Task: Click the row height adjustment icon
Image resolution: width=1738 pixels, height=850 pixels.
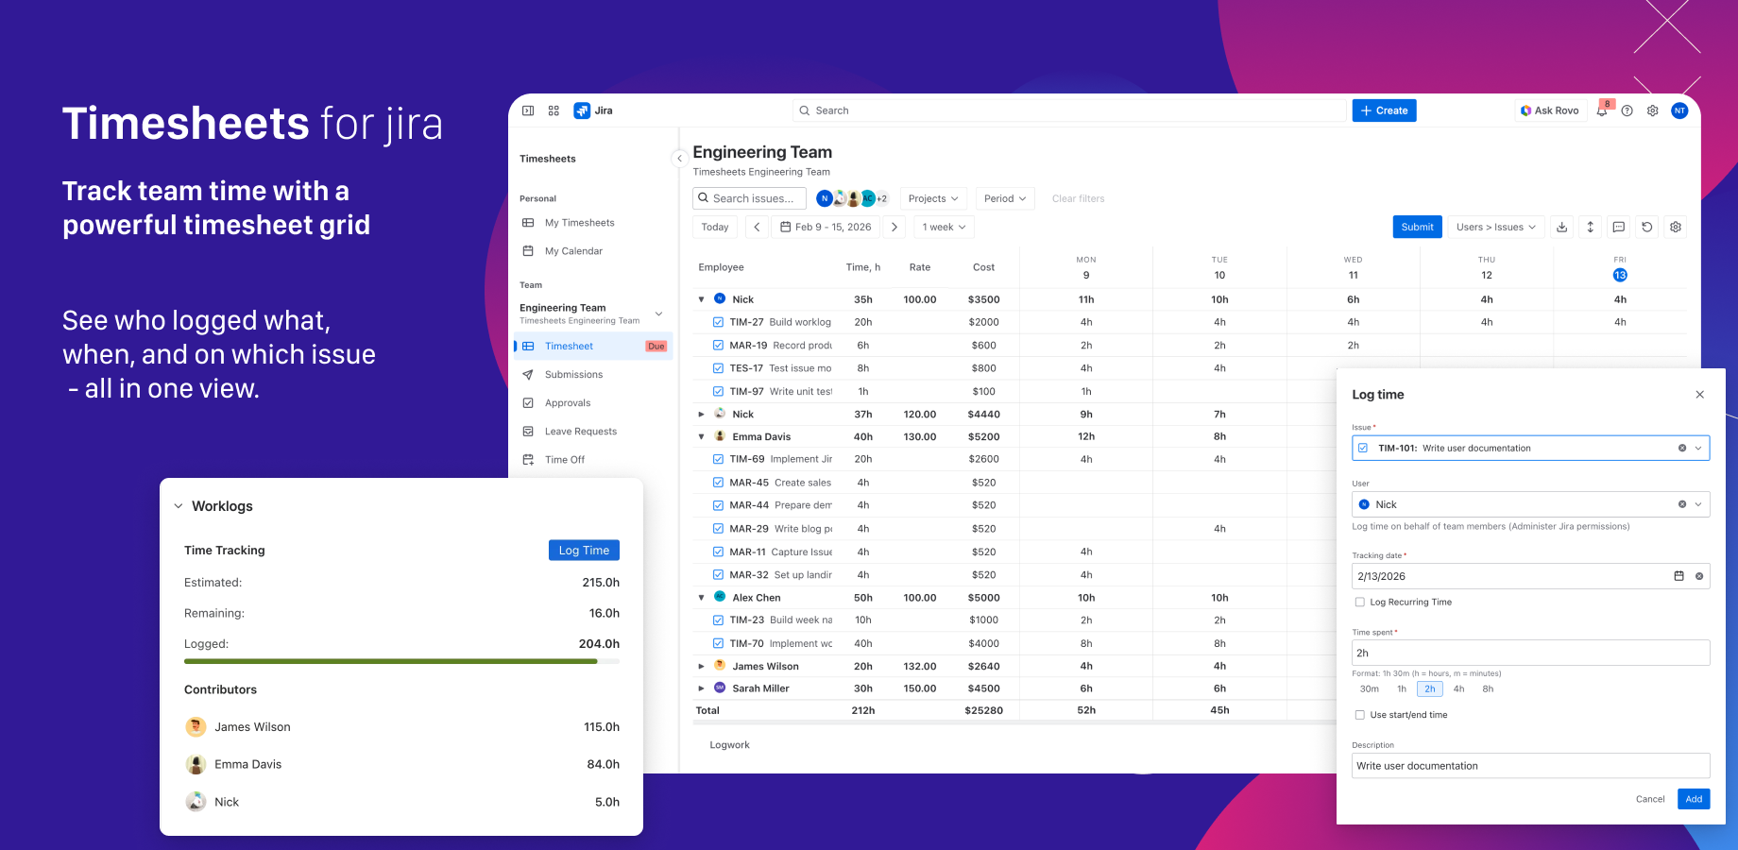Action: (x=1590, y=227)
